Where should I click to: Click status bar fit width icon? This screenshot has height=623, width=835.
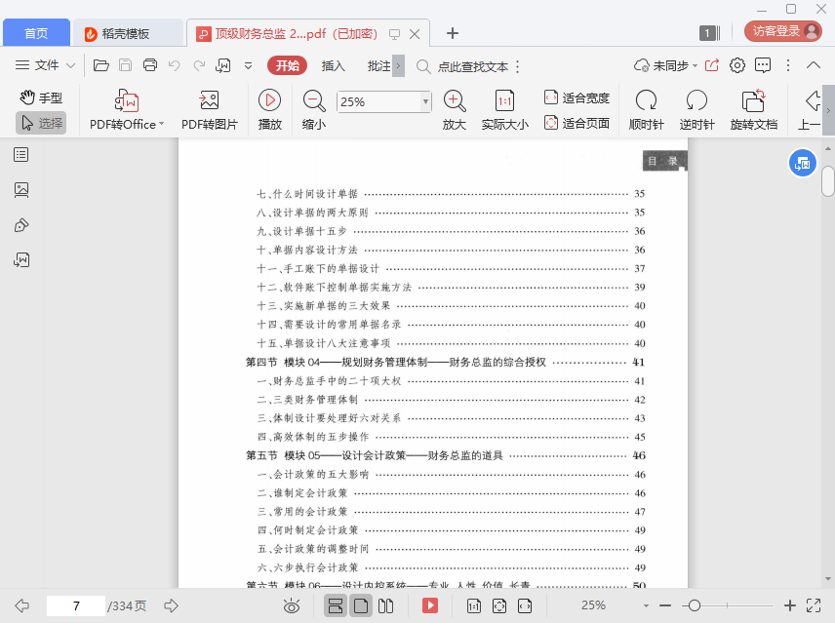[x=525, y=605]
